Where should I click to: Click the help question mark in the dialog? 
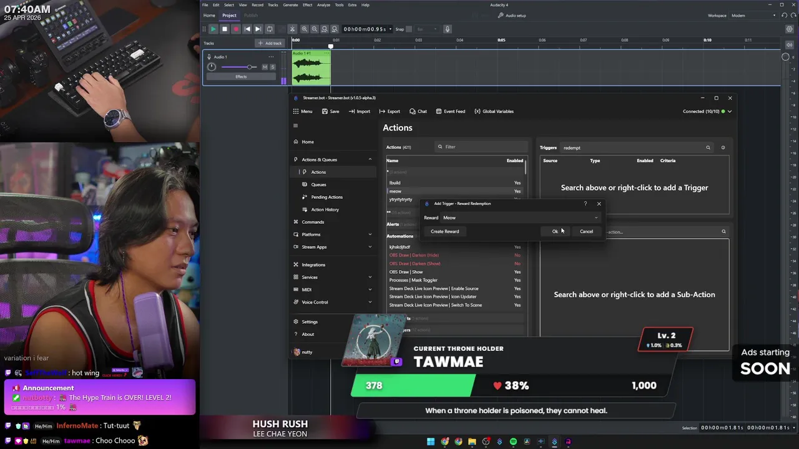click(x=585, y=204)
